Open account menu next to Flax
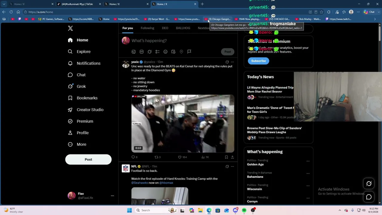The image size is (382, 215). 113,196
